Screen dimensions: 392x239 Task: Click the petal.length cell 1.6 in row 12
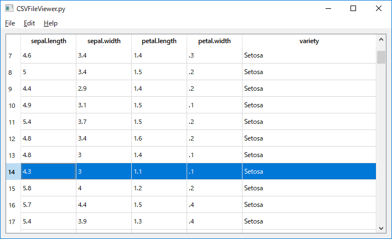coord(159,138)
